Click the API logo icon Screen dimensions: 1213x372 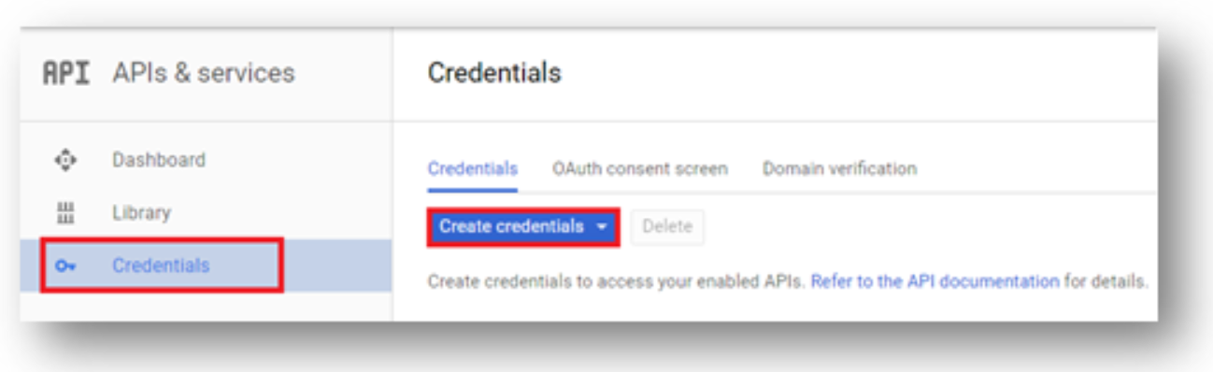[x=66, y=73]
